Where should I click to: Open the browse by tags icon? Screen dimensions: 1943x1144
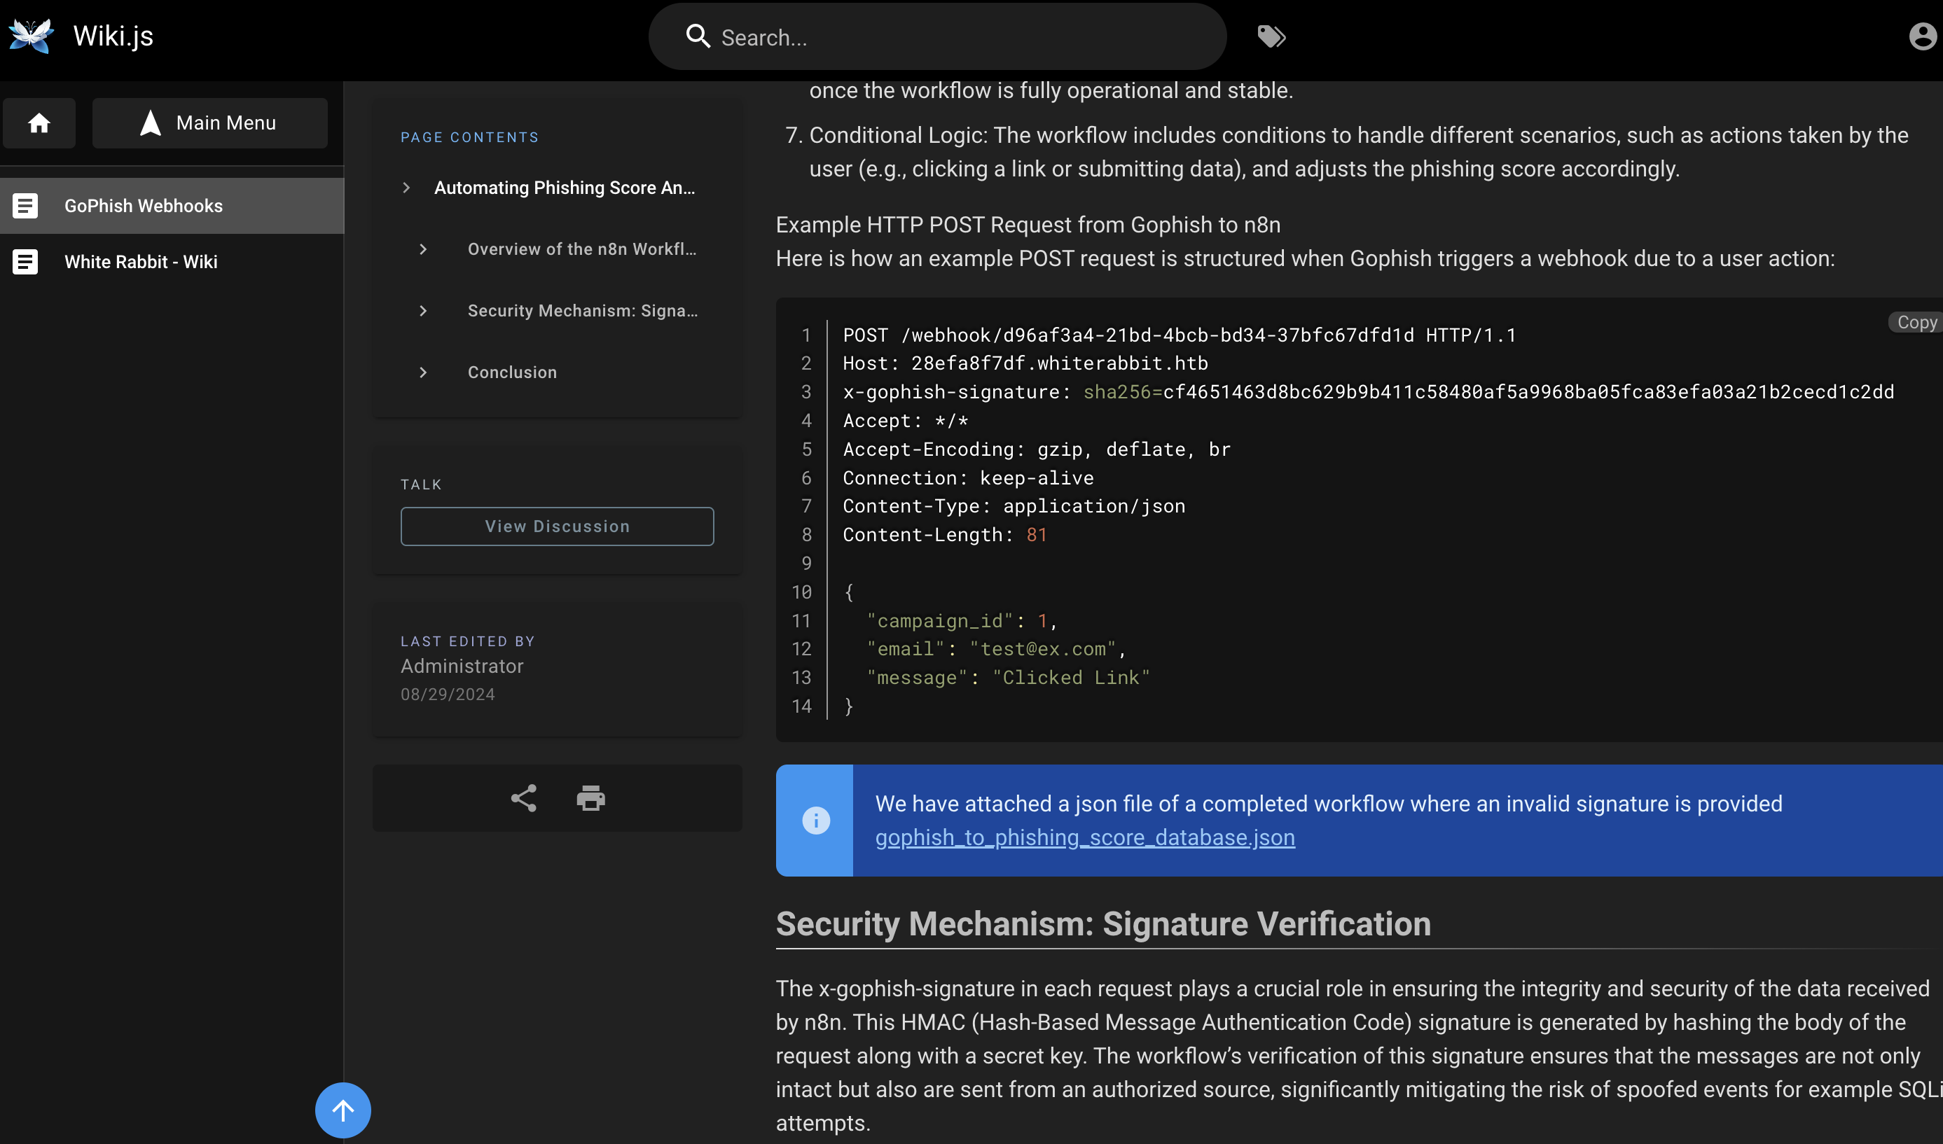[1271, 36]
